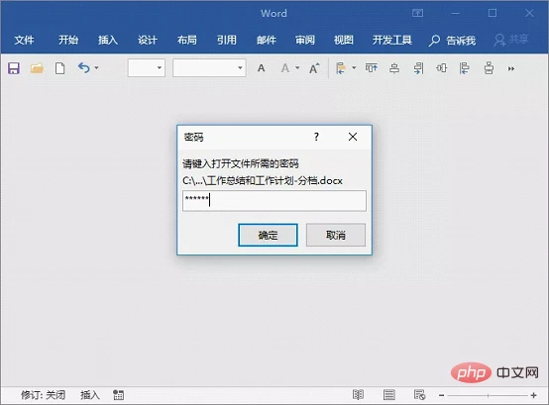Switch to the 设计 ribbon tab
The height and width of the screenshot is (405, 549).
[148, 41]
